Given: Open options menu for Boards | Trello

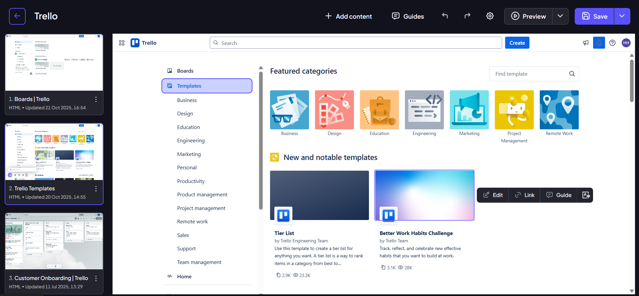Looking at the screenshot, I should click(x=96, y=99).
